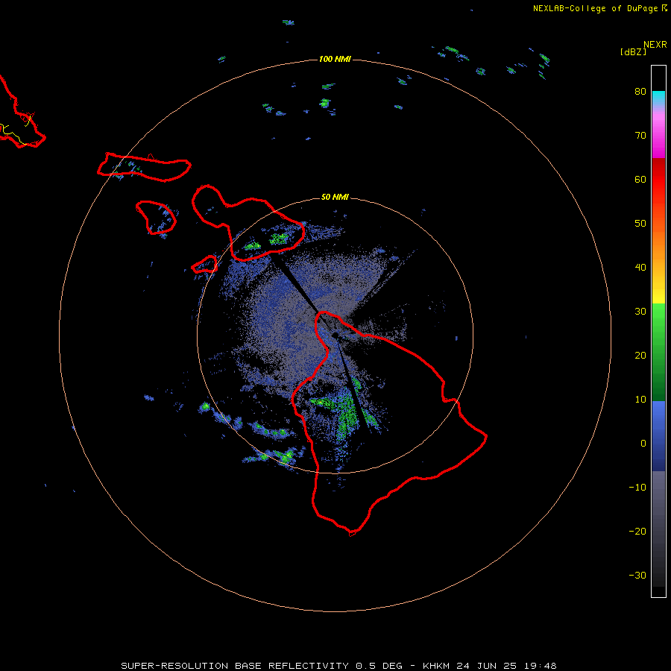The height and width of the screenshot is (671, 671).
Task: Click the 100 NMI range ring label
Action: tap(335, 59)
